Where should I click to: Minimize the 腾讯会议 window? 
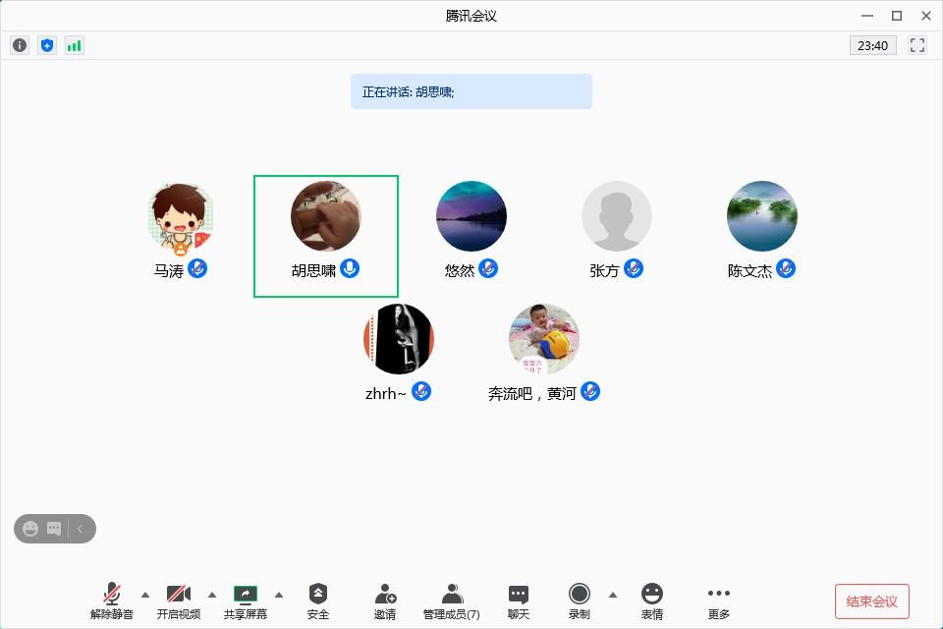[867, 16]
